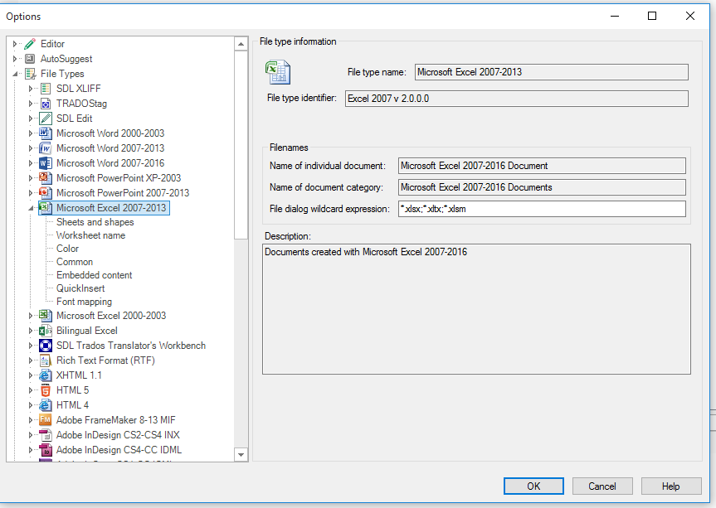
Task: Click the Microsoft Excel 2007-2013 tree icon
Action: point(46,208)
